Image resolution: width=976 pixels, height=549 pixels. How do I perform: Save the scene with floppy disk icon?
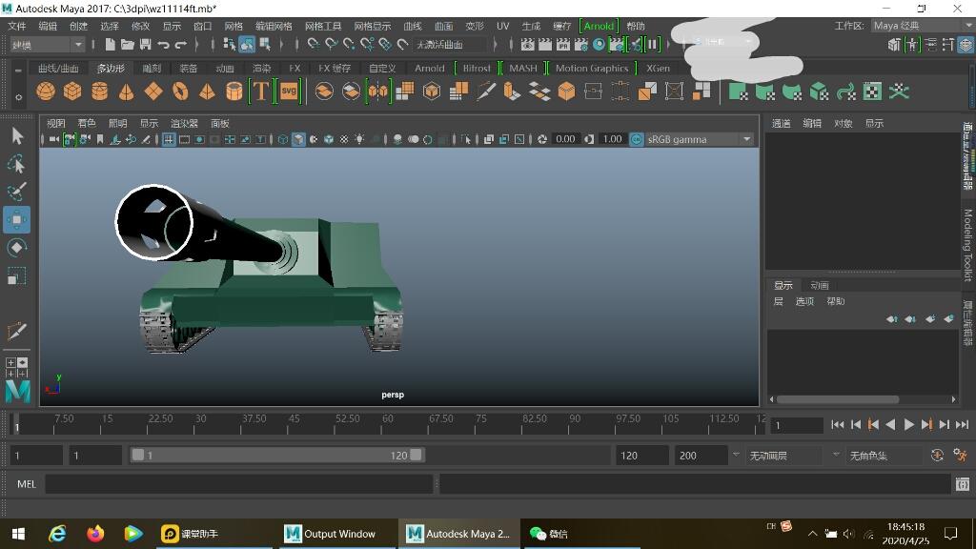point(145,44)
